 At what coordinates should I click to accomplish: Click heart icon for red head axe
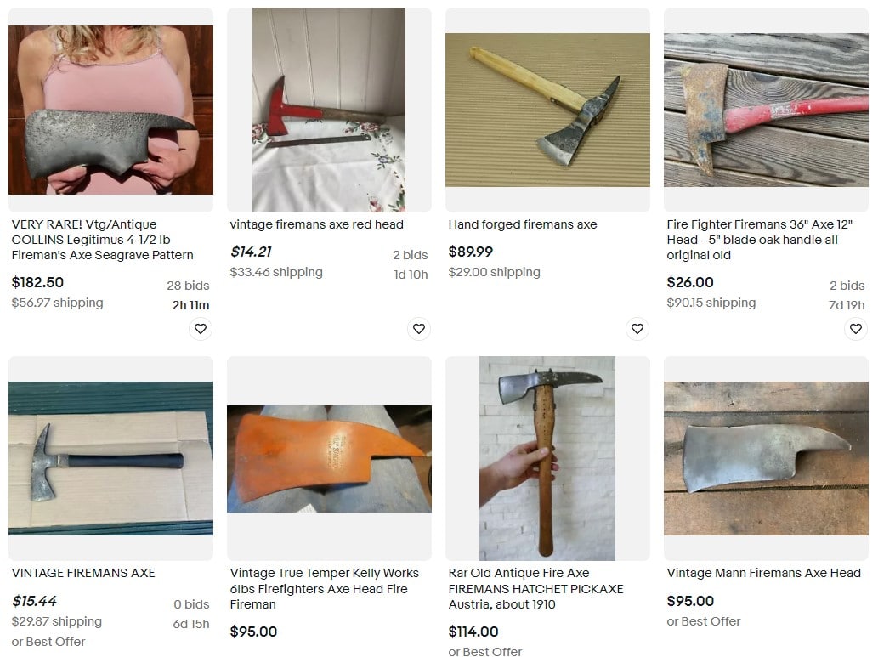419,329
